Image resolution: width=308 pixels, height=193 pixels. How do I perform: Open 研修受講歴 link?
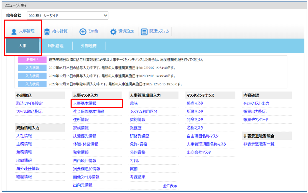pyautogui.click(x=139, y=136)
